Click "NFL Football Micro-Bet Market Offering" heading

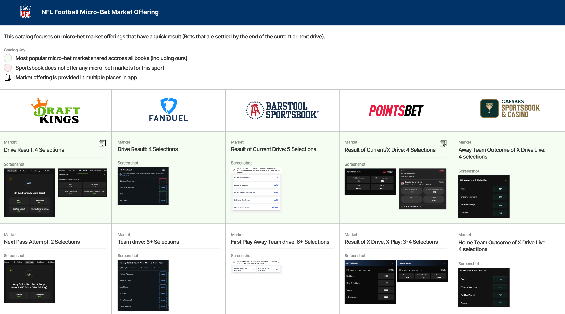coord(100,12)
